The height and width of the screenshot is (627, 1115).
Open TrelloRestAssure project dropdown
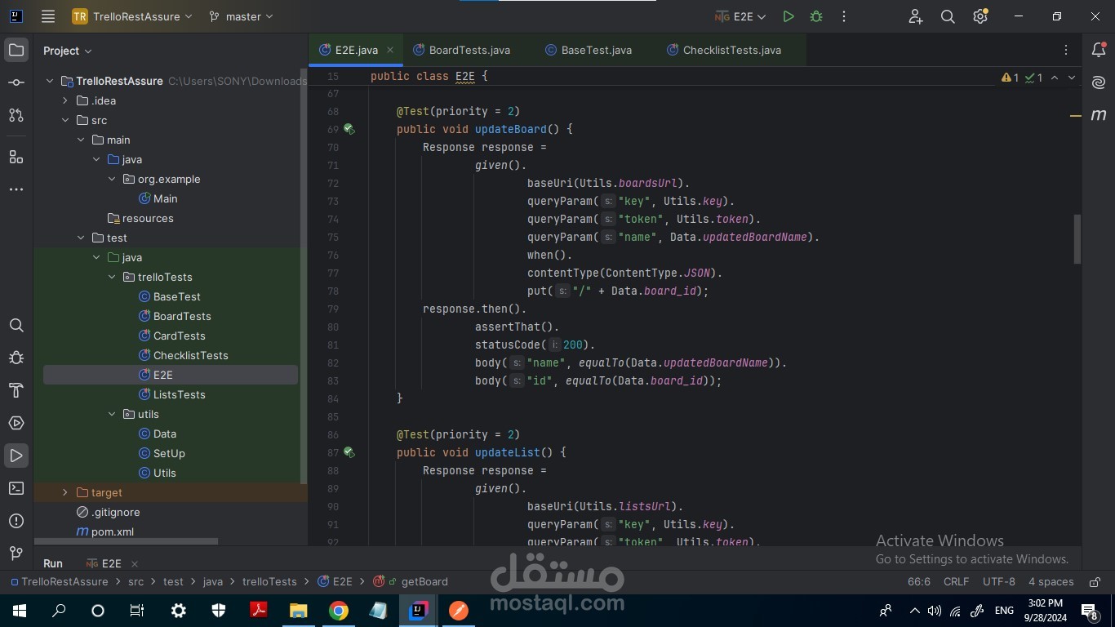tap(132, 16)
